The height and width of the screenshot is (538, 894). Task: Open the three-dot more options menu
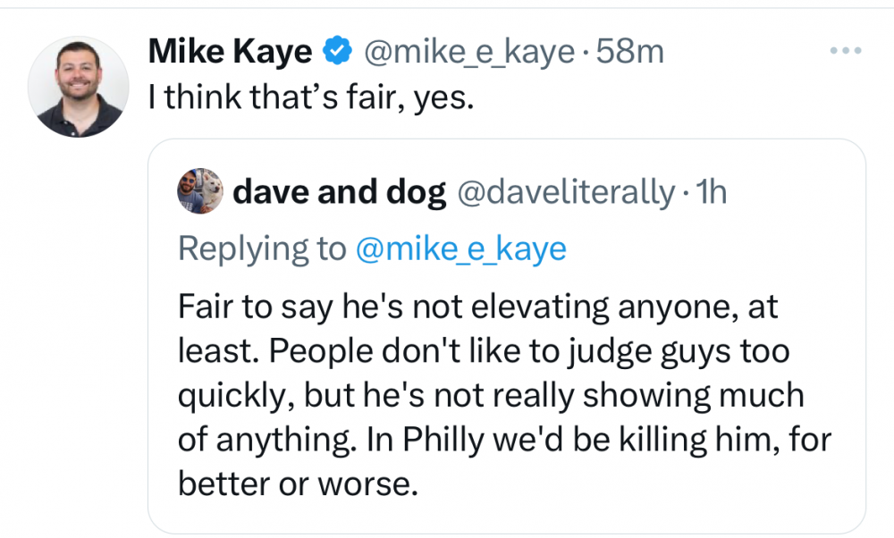click(x=844, y=52)
